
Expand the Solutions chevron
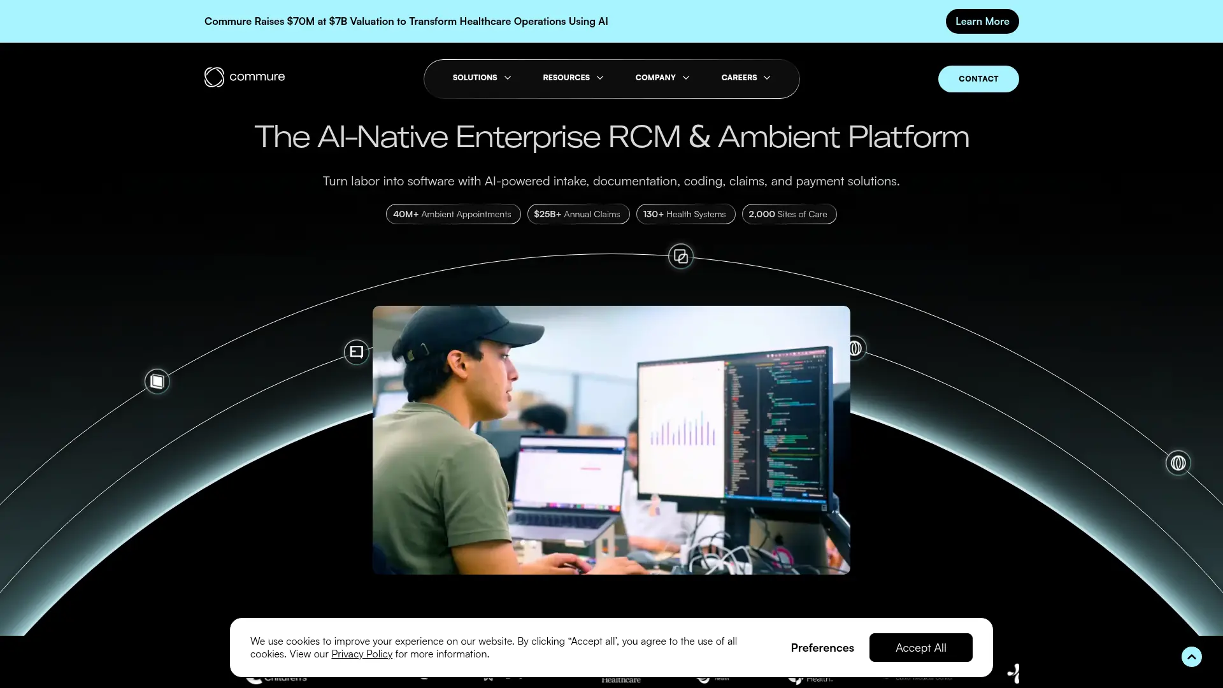click(x=508, y=78)
